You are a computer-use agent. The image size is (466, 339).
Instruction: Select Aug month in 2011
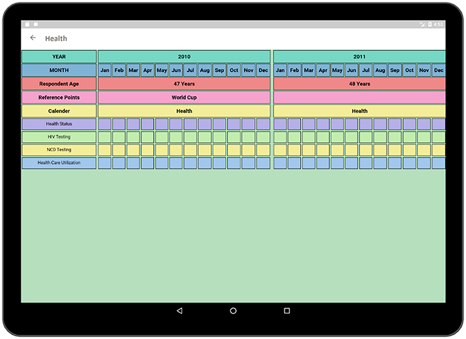380,71
